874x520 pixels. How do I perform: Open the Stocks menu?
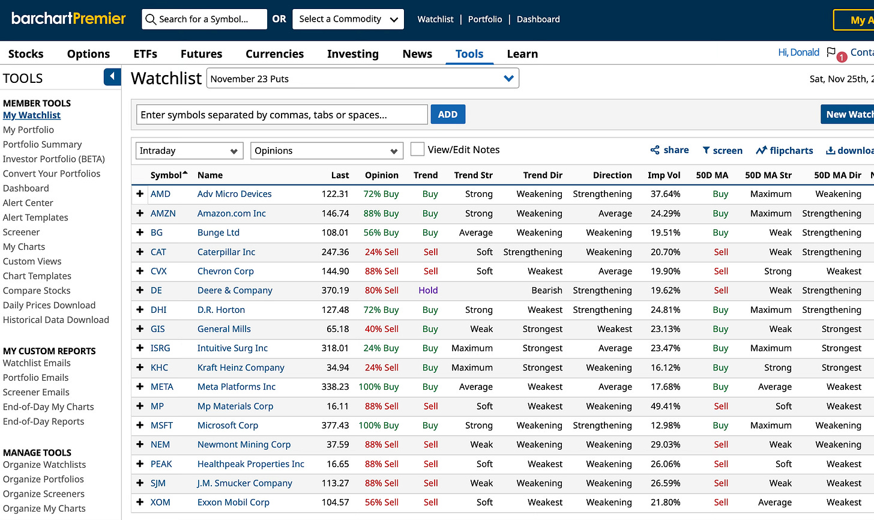[26, 54]
